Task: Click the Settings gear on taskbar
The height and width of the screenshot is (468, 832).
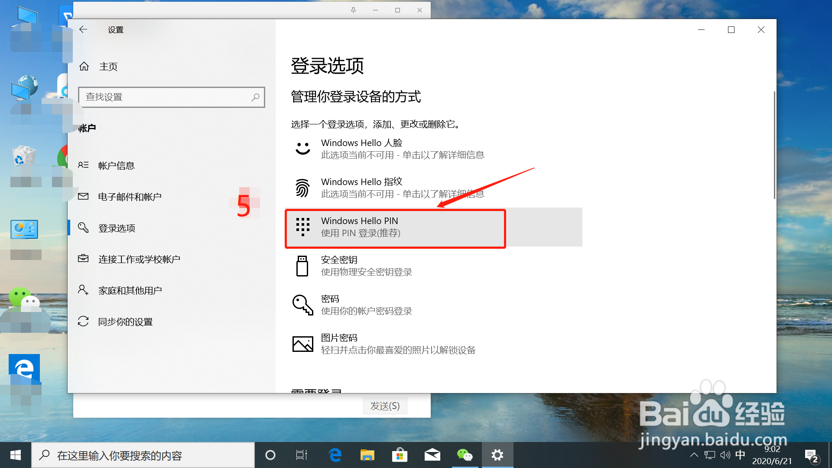Action: click(497, 455)
